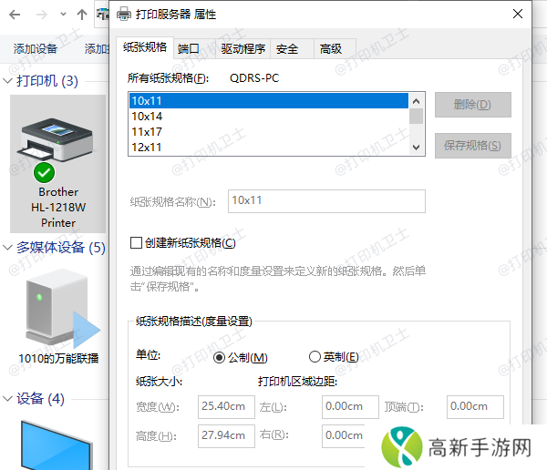Image resolution: width=547 pixels, height=470 pixels.
Task: Collapse the 打印机 (3) section
Action: pos(7,82)
